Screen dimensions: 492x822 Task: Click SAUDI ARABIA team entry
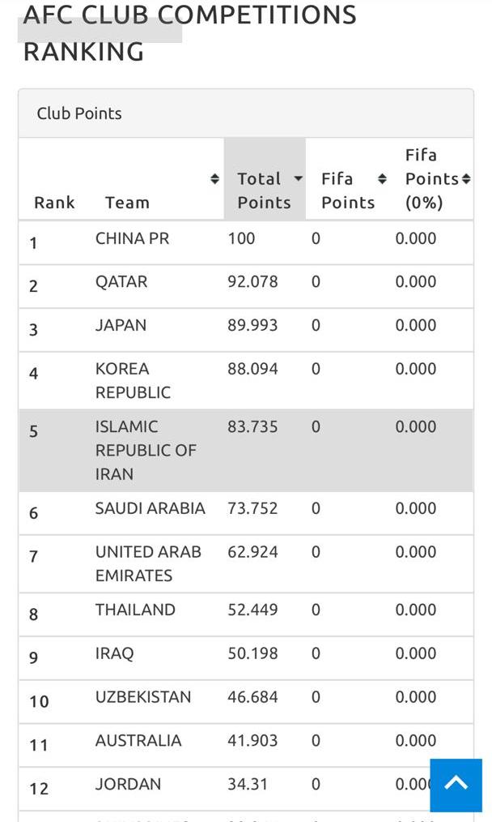click(x=150, y=508)
